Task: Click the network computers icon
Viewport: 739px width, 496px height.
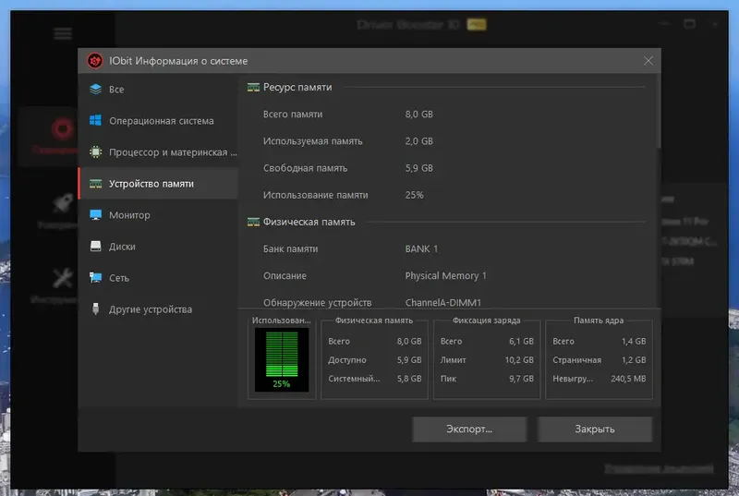Action: click(96, 278)
